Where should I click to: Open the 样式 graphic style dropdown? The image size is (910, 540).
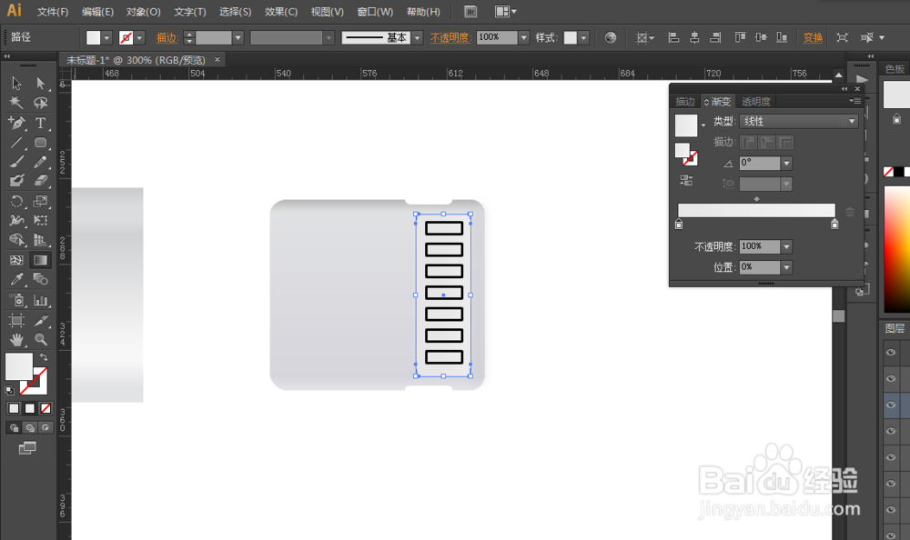(x=584, y=37)
